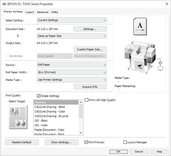Screen dimensions: 171x156
Task: Click the printer connection error icon
Action: pyautogui.click(x=160, y=63)
